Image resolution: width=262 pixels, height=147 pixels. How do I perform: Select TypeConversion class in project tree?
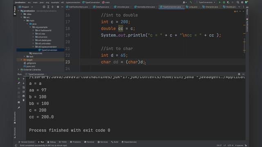[x=47, y=50]
